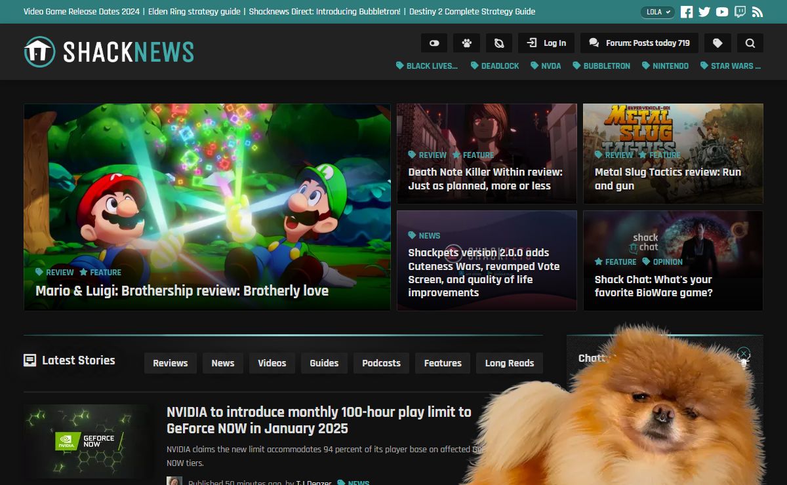Click FEATURE star tag on Mario & Luigi card
The image size is (787, 485).
click(x=100, y=272)
